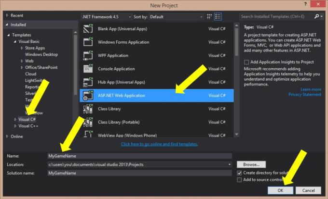Click the Hub App (Universal Apps) template icon
The width and height of the screenshot is (328, 199).
[x=88, y=82]
